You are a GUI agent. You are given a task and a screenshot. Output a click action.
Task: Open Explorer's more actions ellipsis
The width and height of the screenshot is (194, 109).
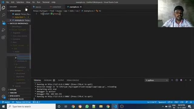pos(27,7)
